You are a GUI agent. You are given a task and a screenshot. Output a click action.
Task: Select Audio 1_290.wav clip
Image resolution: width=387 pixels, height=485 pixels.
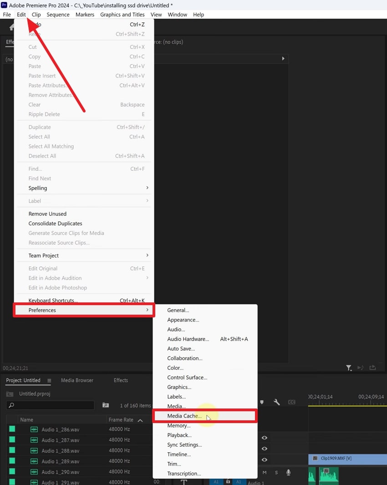pos(60,472)
